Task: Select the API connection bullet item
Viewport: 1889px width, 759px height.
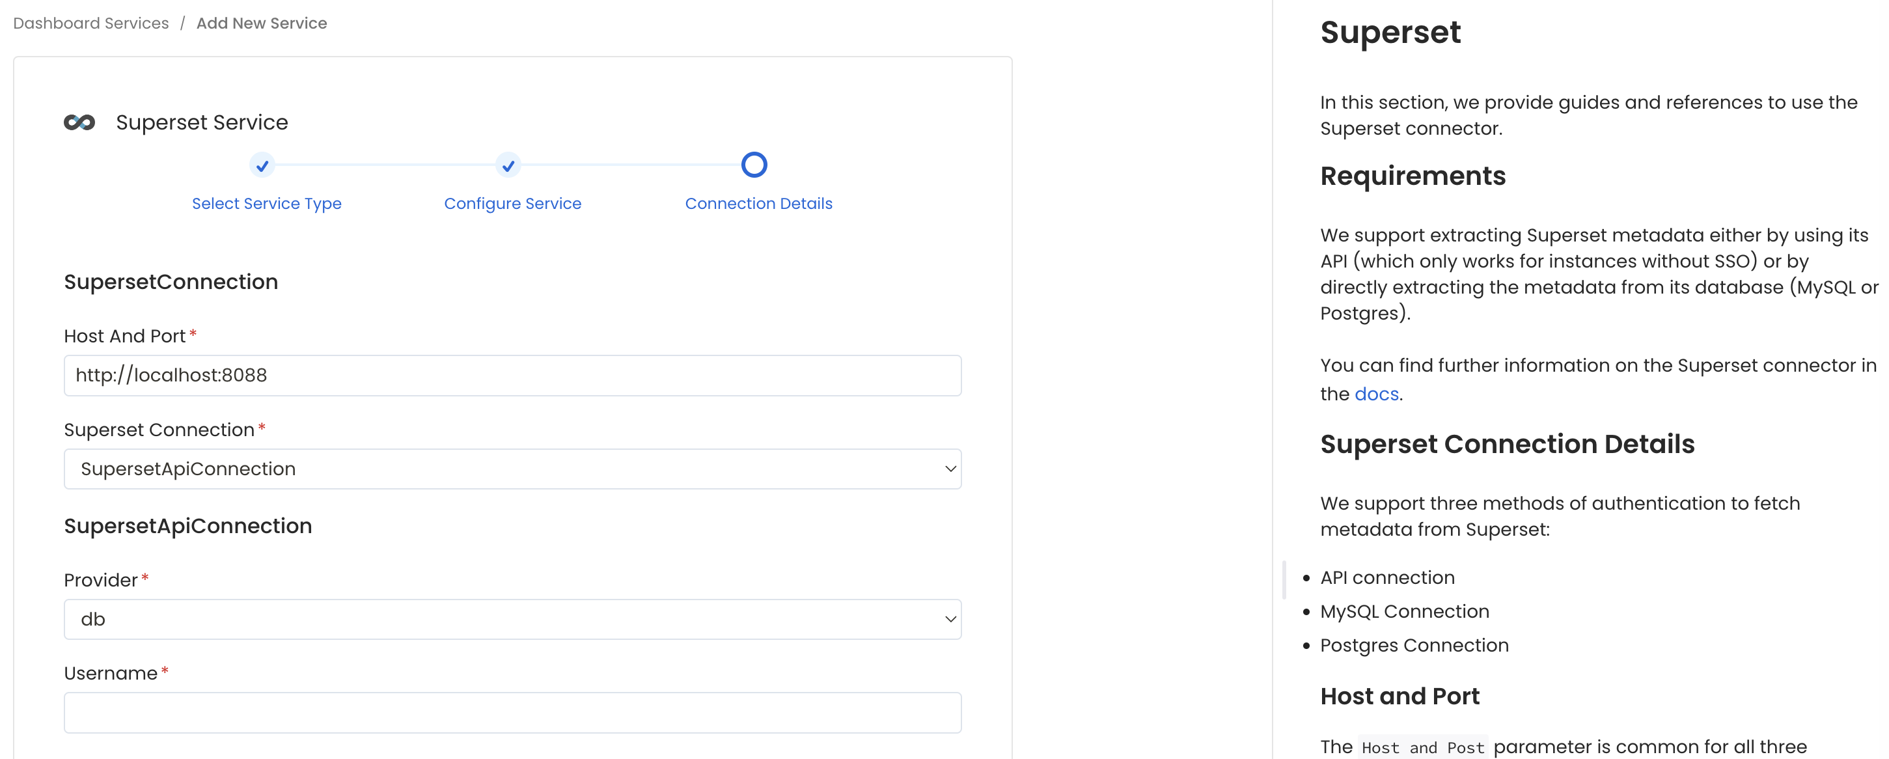Action: (1386, 577)
